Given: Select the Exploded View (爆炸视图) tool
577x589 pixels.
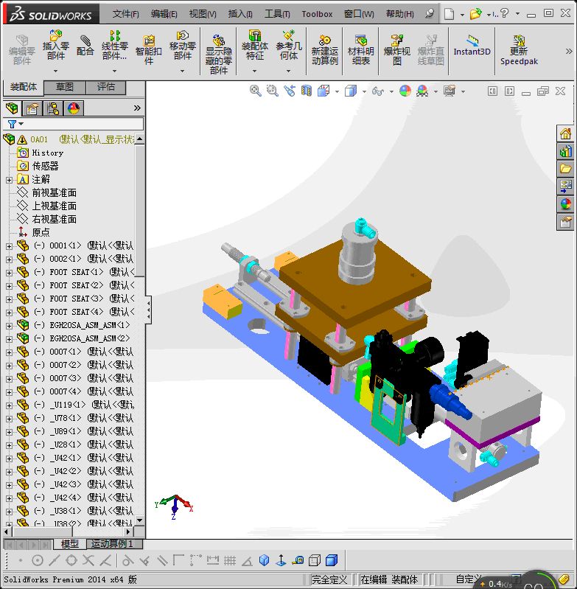Looking at the screenshot, I should click(x=396, y=50).
